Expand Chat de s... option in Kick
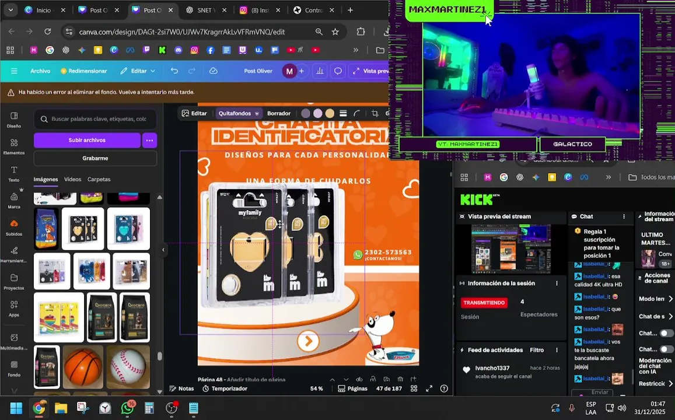 point(671,316)
